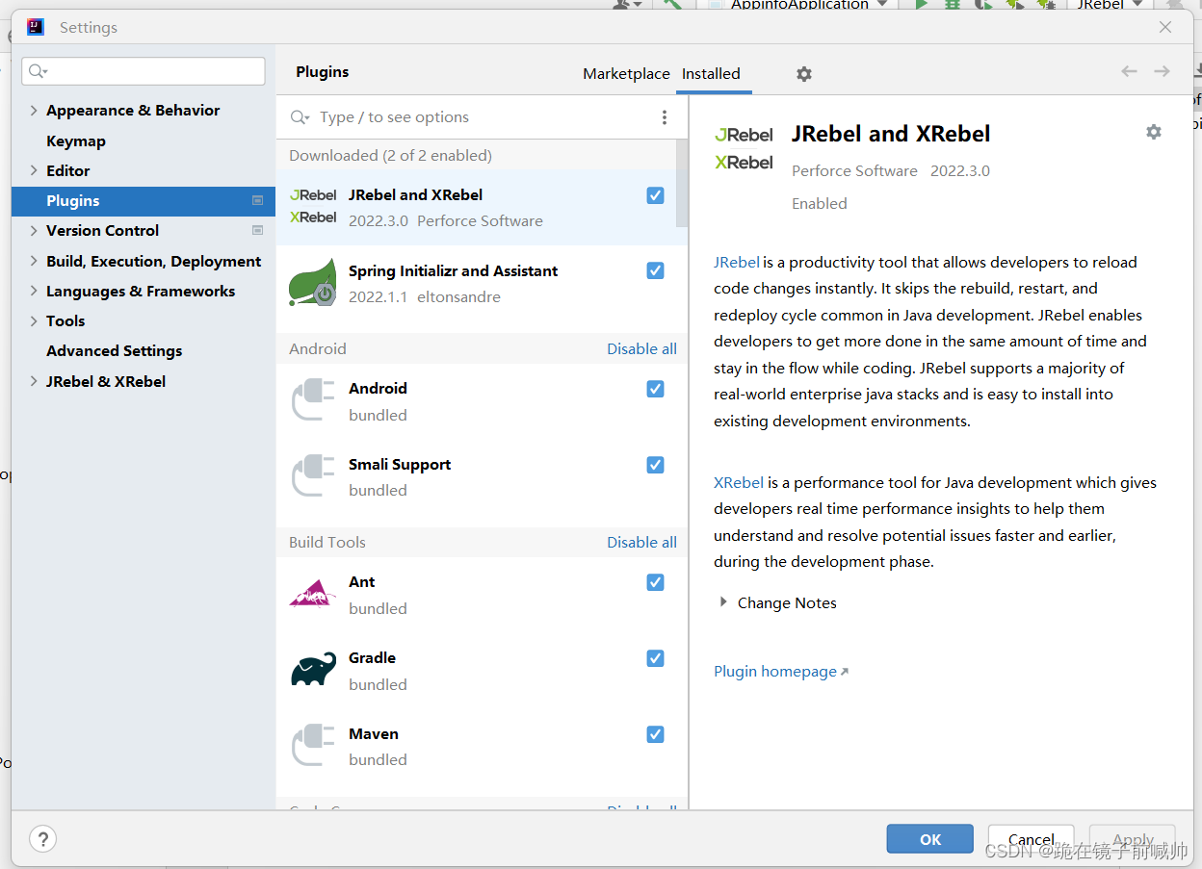The height and width of the screenshot is (869, 1202).
Task: Open the XRebel link in description
Action: 739,482
